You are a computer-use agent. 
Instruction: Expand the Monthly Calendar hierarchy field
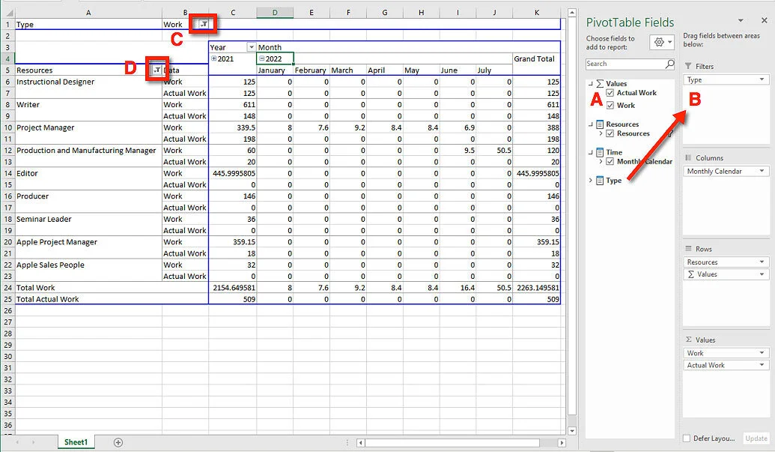pyautogui.click(x=601, y=161)
